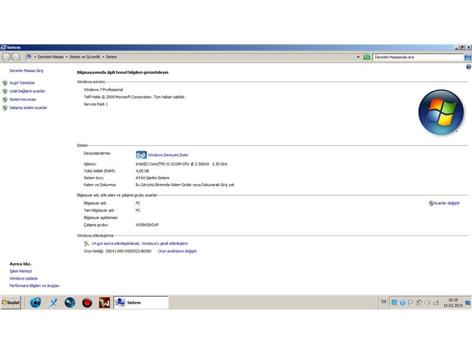The image size is (472, 354).
Task: Open İşlem Merkezi link
Action: 21,271
